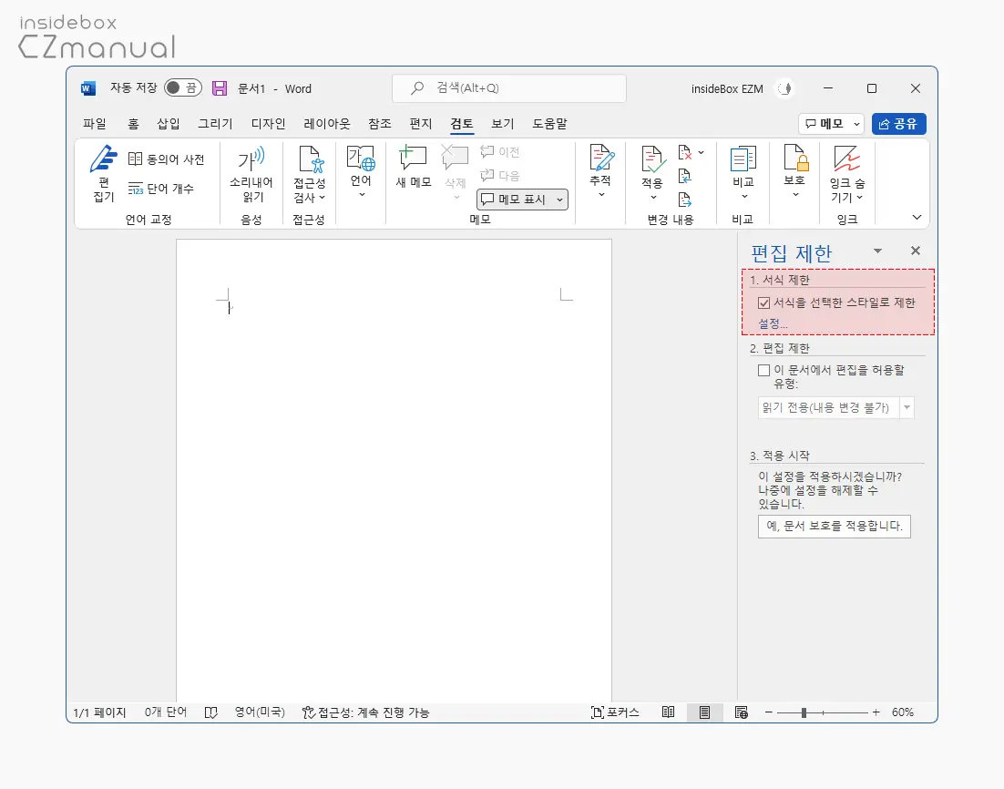Switch to the 홈 tab
Screen dimensions: 1004x789
click(x=133, y=124)
